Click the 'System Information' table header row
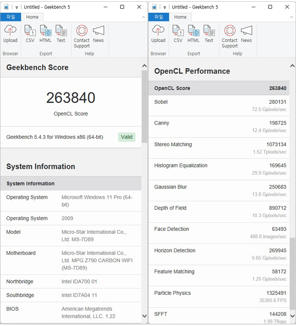Viewport: 296px width, 326px height. (71, 183)
